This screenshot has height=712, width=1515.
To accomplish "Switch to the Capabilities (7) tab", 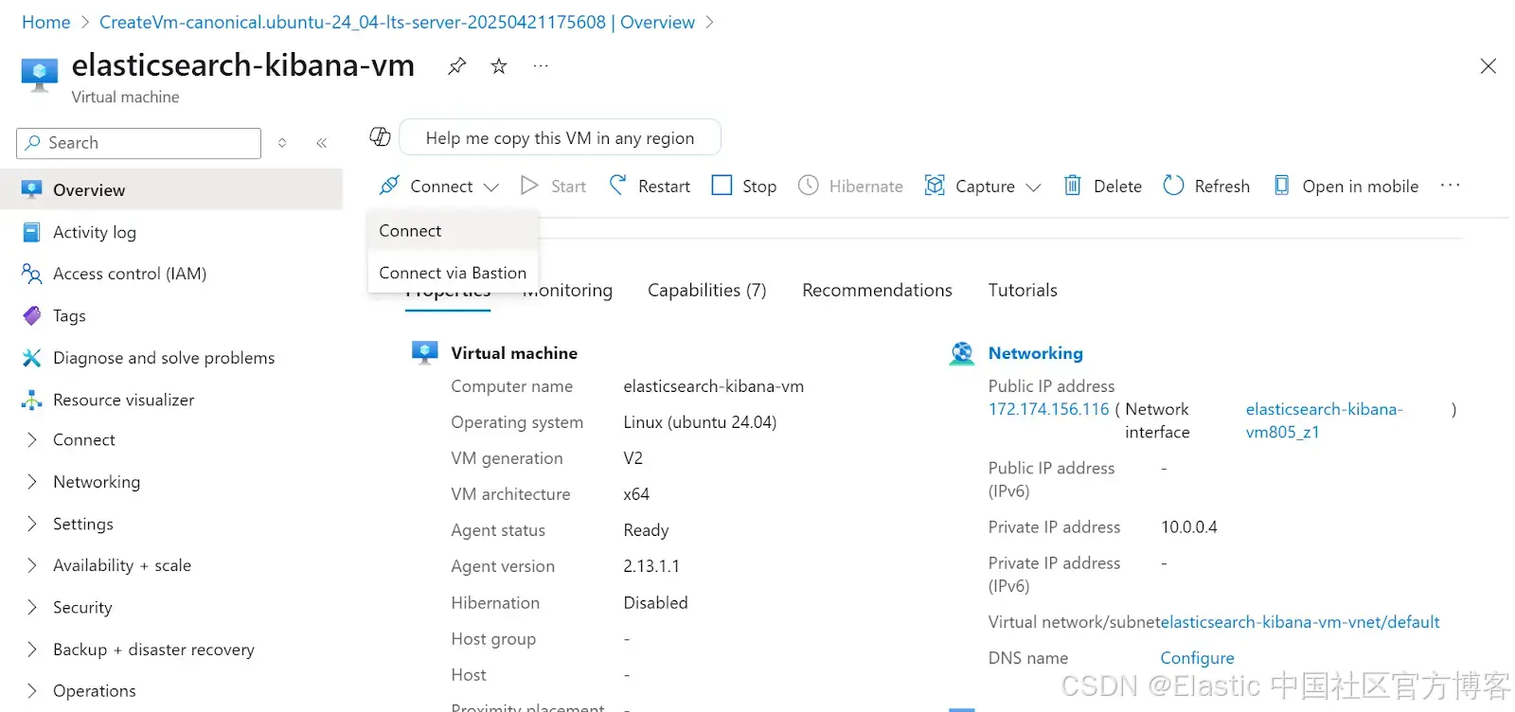I will tap(706, 291).
